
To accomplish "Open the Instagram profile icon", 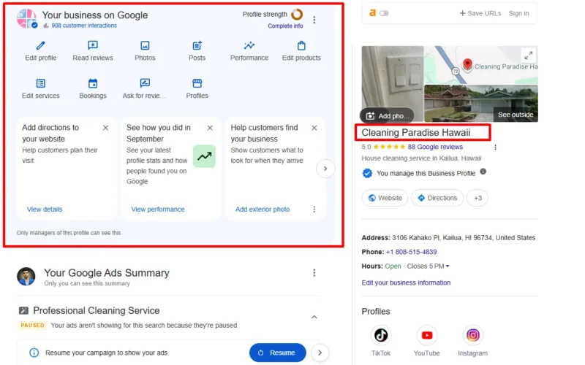I will click(x=472, y=335).
